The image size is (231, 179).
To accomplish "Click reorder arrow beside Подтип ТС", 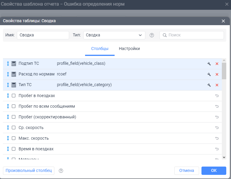I will pos(8,64).
